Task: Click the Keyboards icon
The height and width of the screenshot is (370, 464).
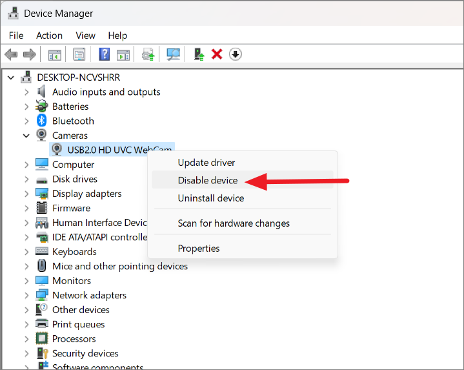Action: (x=42, y=251)
